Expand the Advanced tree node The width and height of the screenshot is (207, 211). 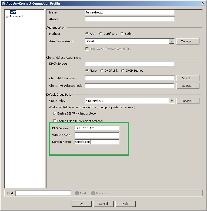click(7, 16)
